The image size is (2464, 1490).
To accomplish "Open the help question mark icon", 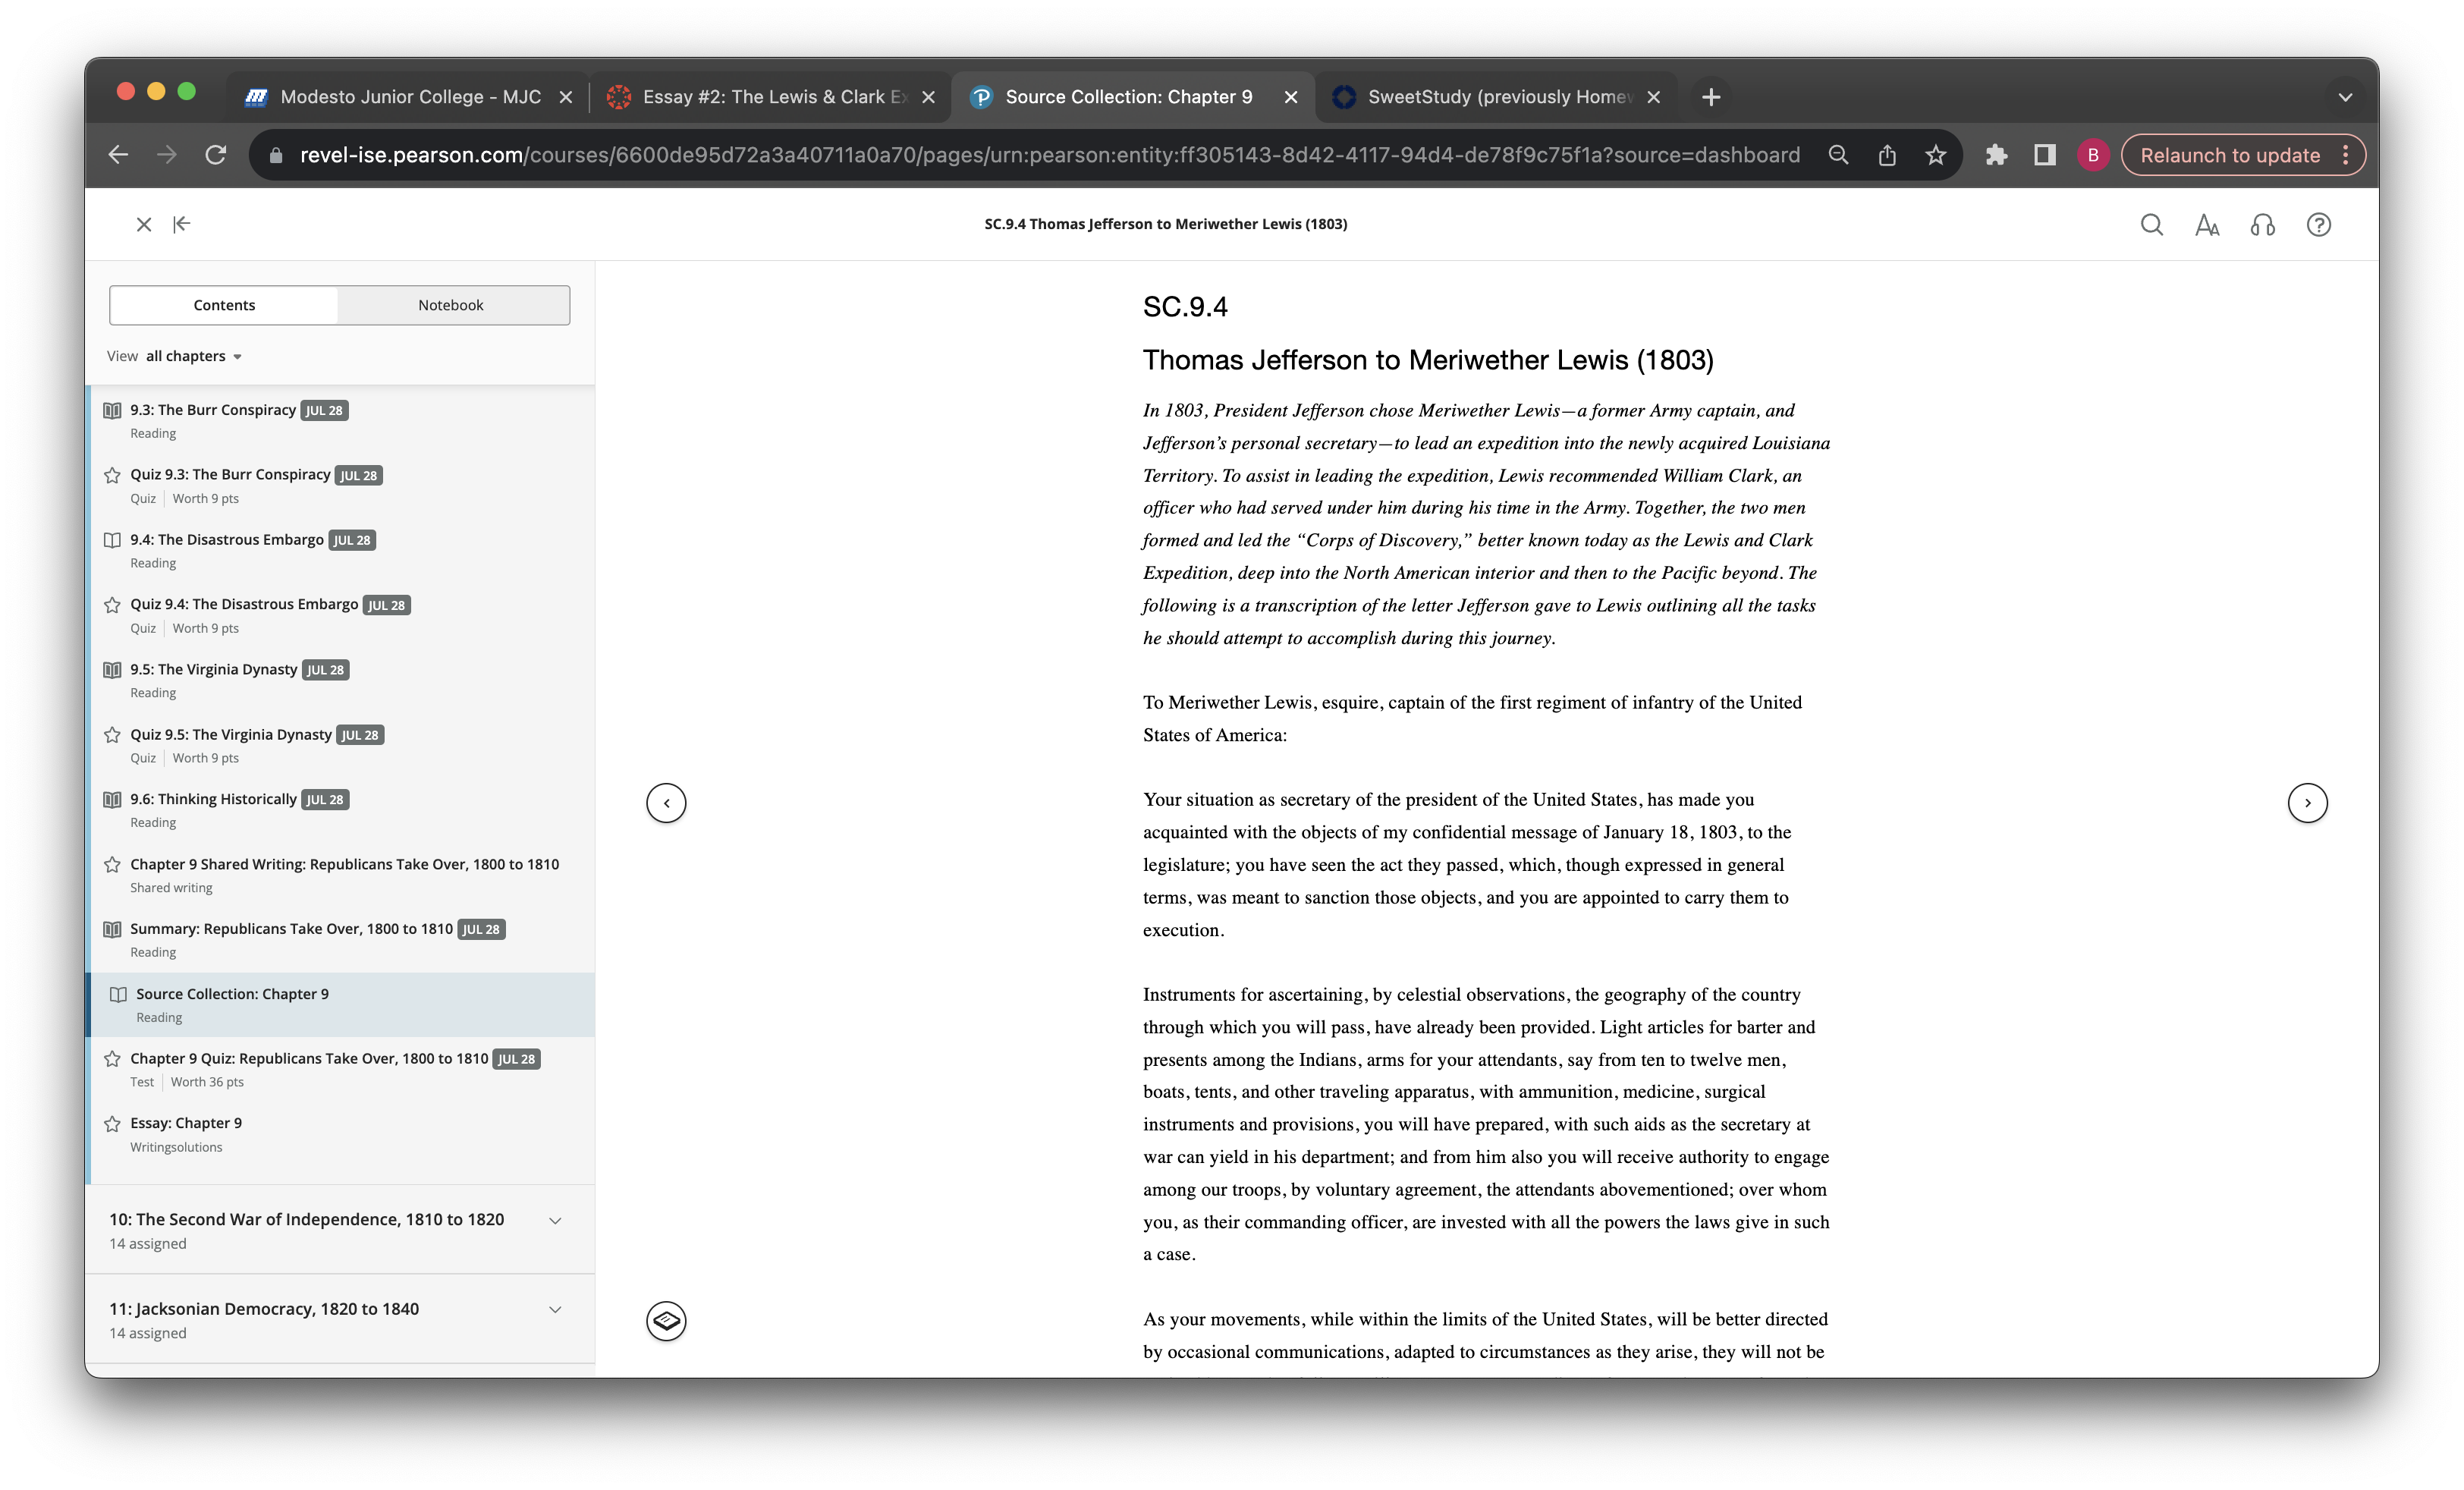I will (x=2318, y=225).
